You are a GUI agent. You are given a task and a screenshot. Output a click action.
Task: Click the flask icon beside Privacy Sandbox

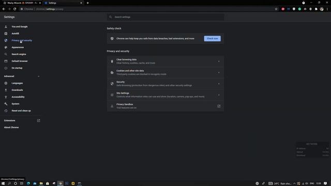pyautogui.click(x=112, y=106)
